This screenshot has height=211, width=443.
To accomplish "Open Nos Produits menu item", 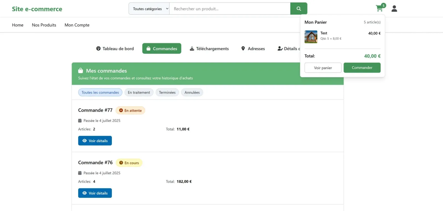I will point(44,25).
